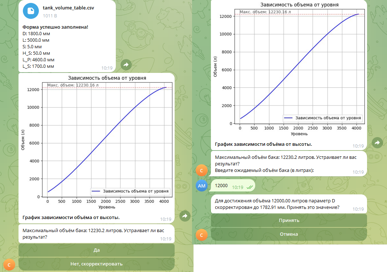
Task: Select the message about parameter D corrected to 1782.91 мм
Action: coord(277,204)
